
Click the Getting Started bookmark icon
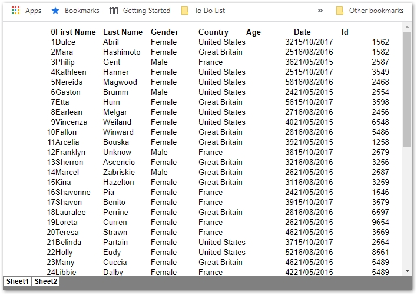pyautogui.click(x=114, y=11)
